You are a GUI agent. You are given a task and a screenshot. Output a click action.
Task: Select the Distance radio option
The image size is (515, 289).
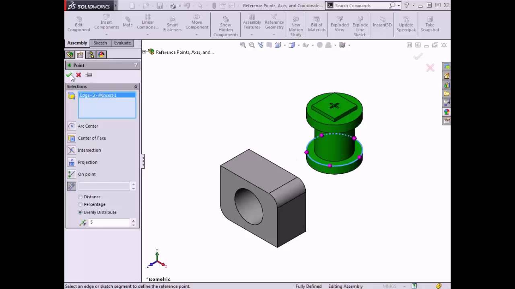point(80,197)
